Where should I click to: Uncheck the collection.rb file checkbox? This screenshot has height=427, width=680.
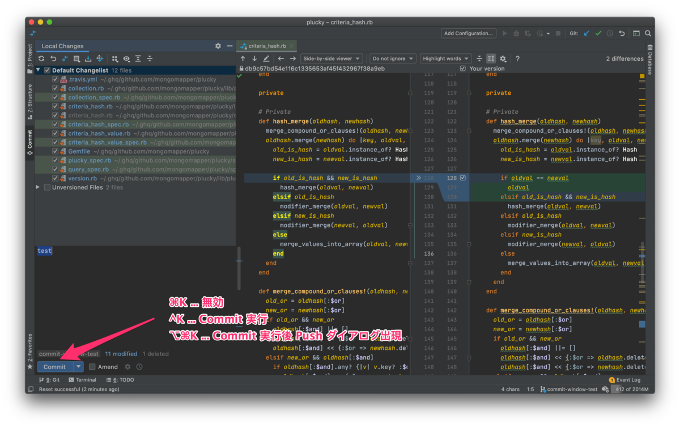(55, 88)
